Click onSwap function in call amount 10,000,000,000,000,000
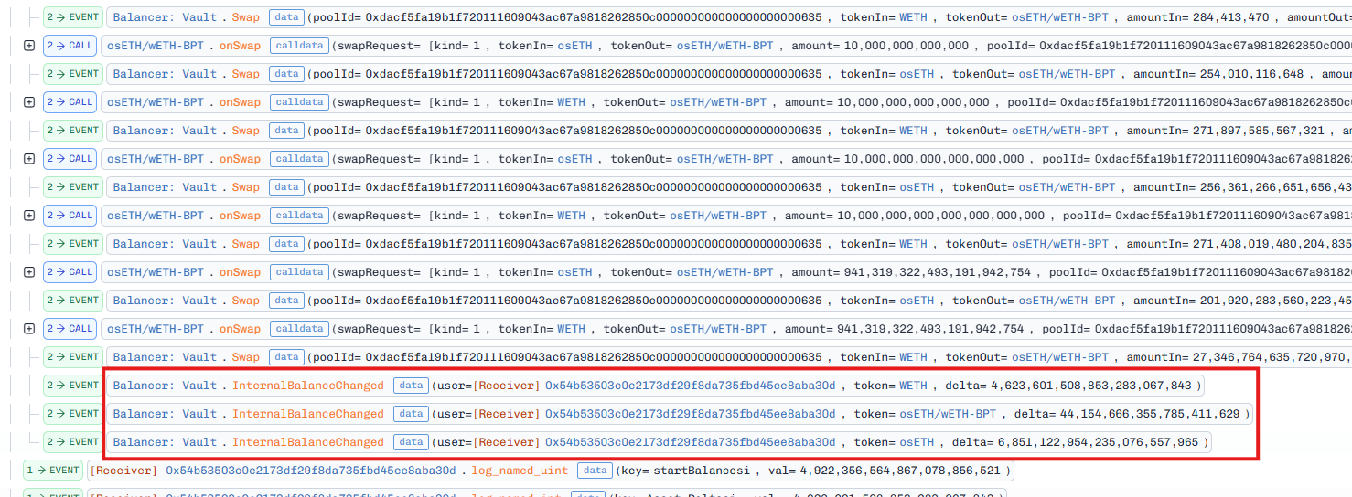Screen dimensions: 1352x497 240,102
